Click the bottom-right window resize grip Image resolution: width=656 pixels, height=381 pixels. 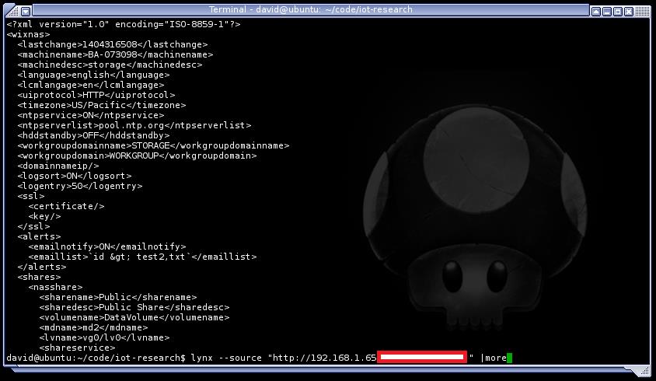click(642, 371)
